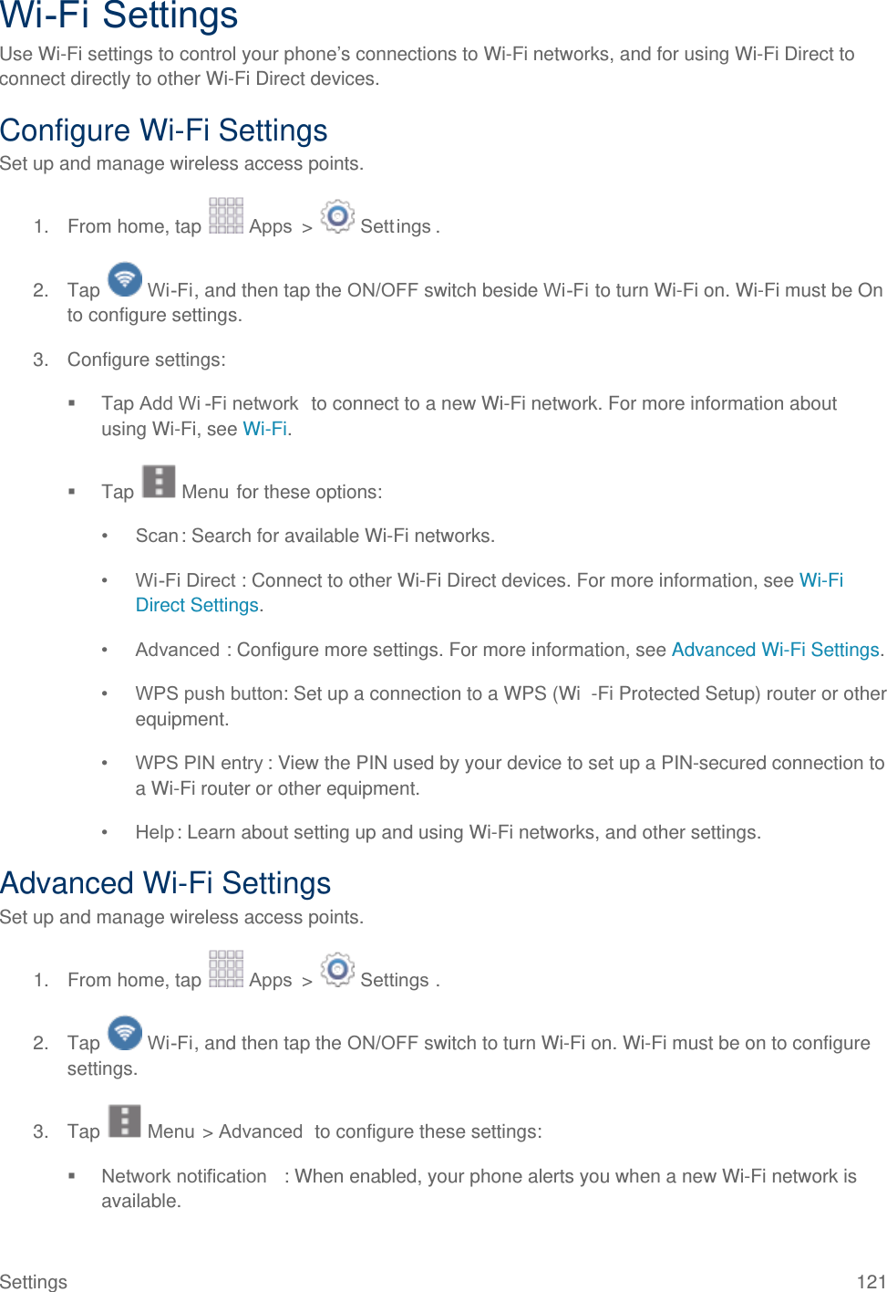Click the 'Settings' footer label
The width and height of the screenshot is (887, 1292).
pyautogui.click(x=34, y=1281)
